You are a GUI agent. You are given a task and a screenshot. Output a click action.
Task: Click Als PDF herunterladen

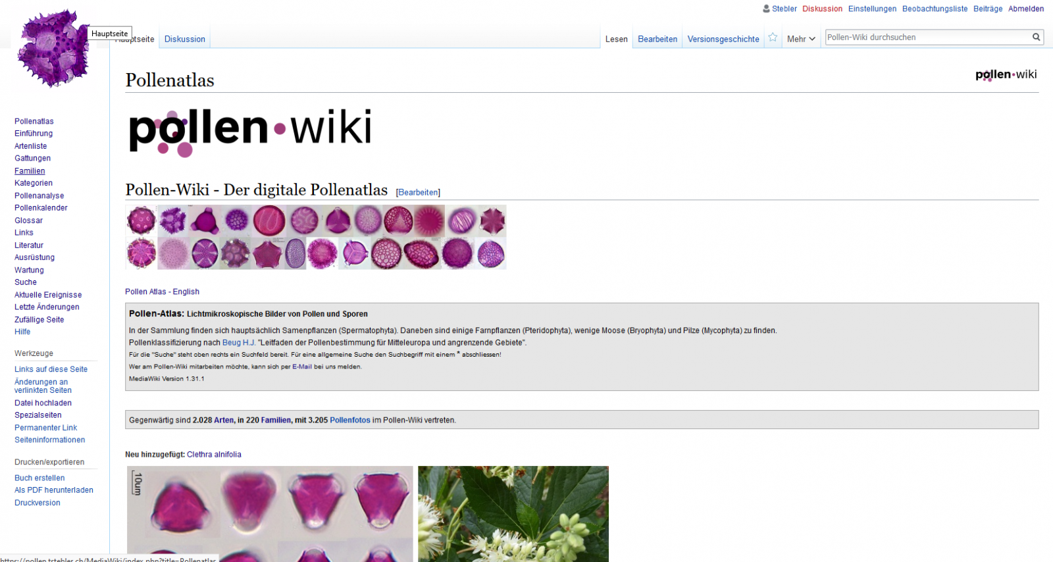[54, 490]
